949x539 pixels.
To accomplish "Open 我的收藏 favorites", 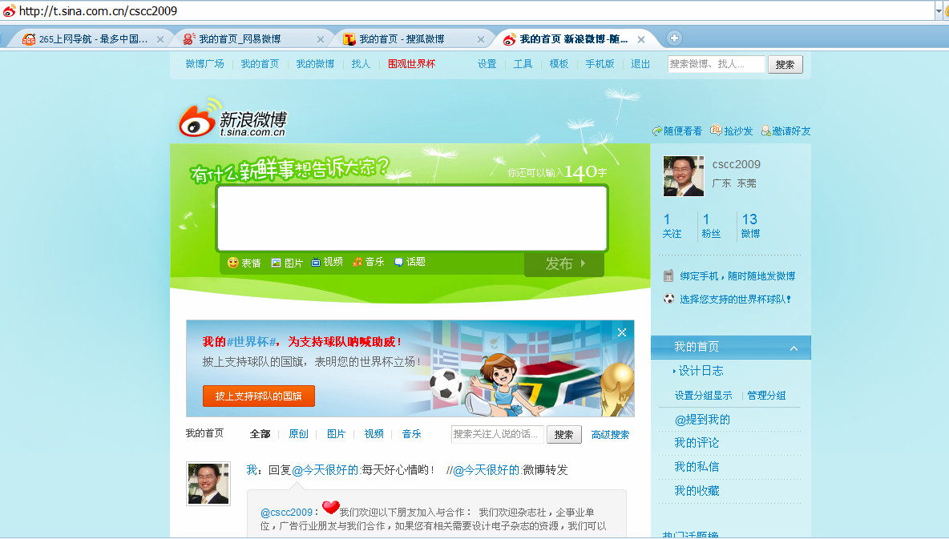I will click(697, 491).
